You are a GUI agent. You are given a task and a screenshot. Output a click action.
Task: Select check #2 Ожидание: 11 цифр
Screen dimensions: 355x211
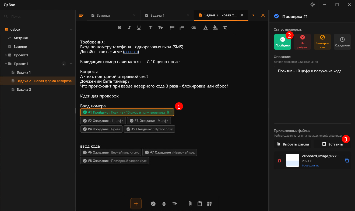click(x=103, y=121)
